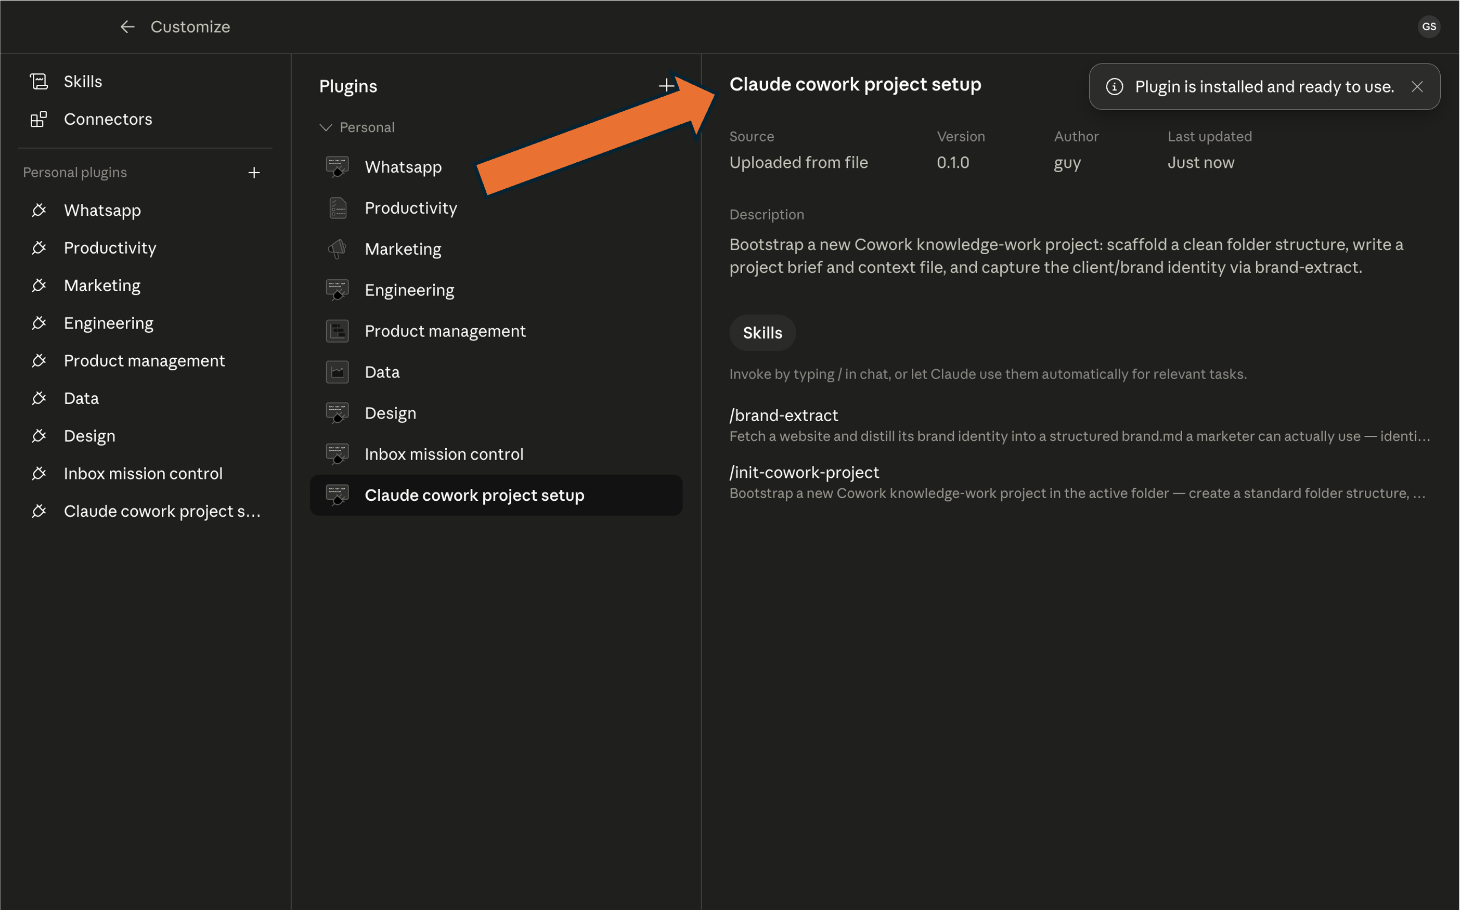The image size is (1461, 910).
Task: Click Product management plugin icon in Plugins list
Action: coord(337,331)
